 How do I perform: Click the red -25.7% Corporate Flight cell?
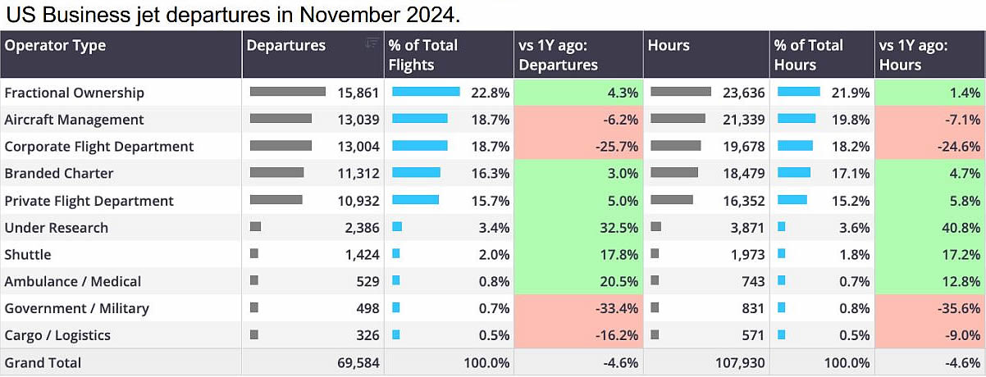tap(577, 147)
